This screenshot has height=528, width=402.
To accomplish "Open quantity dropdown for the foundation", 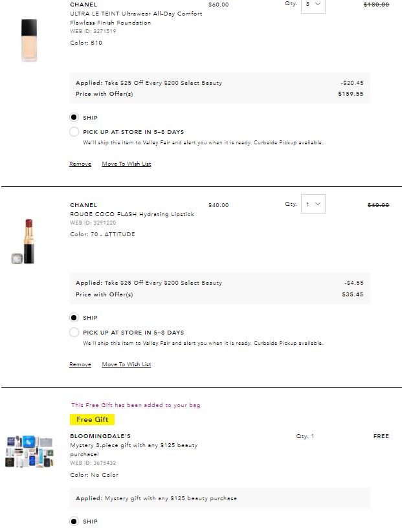I will (313, 5).
